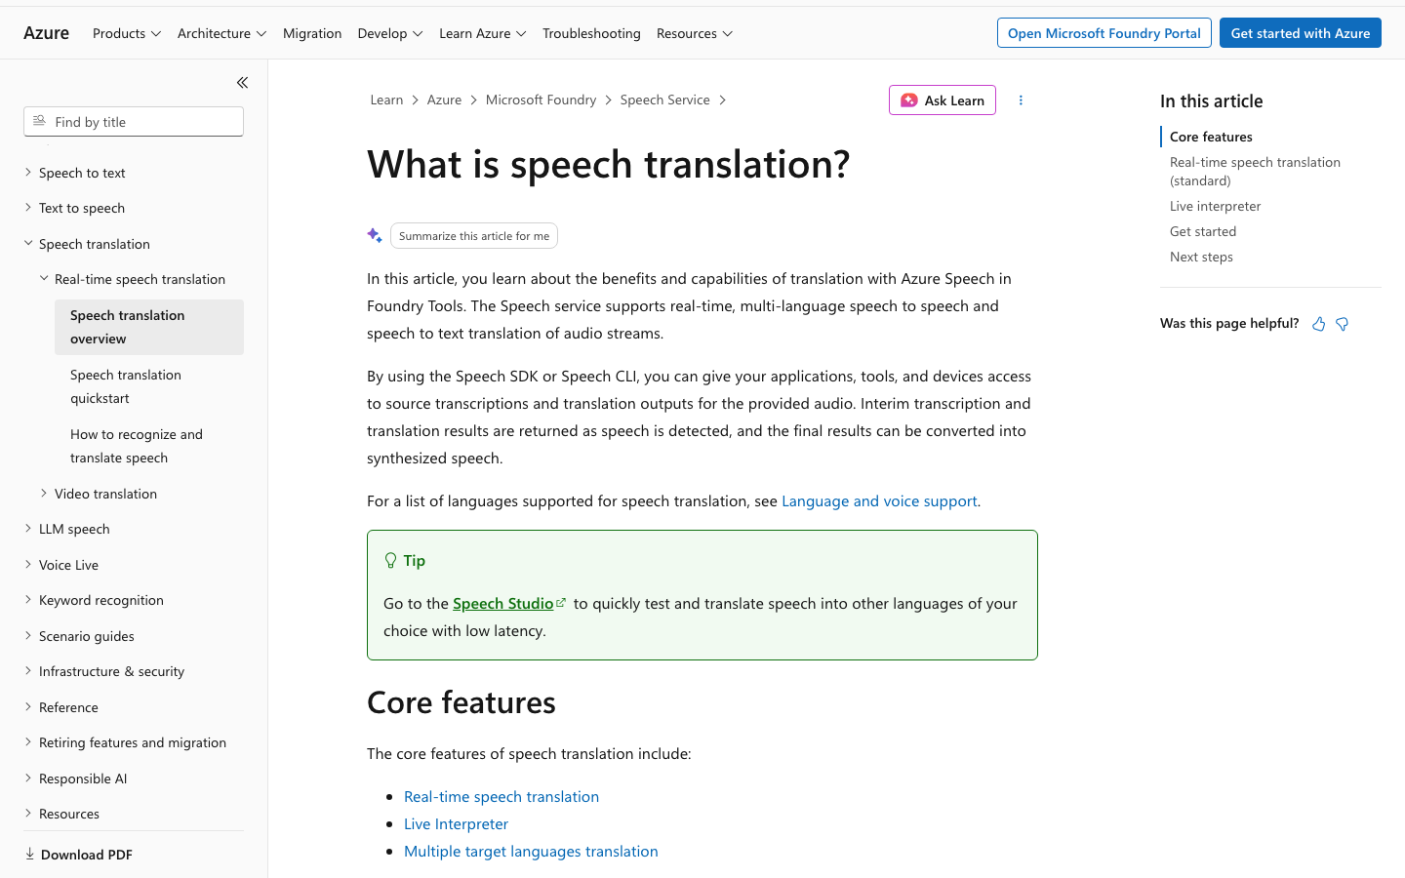
Task: Click the Microsoft Foundry breadcrumb
Action: pos(541,100)
